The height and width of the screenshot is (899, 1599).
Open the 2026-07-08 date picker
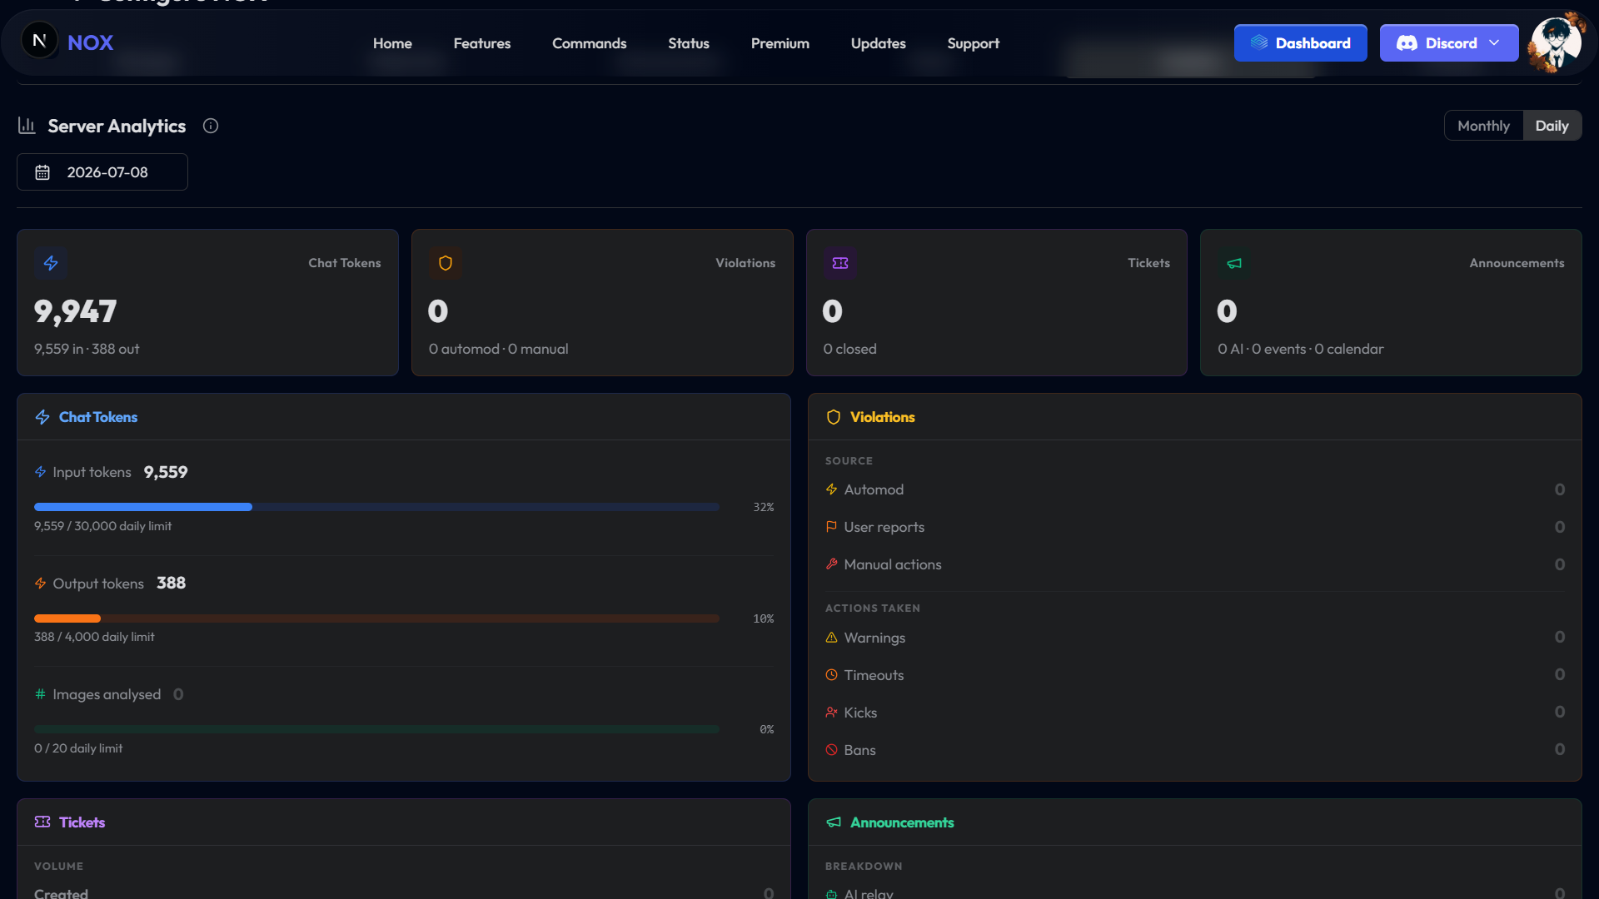pyautogui.click(x=102, y=172)
